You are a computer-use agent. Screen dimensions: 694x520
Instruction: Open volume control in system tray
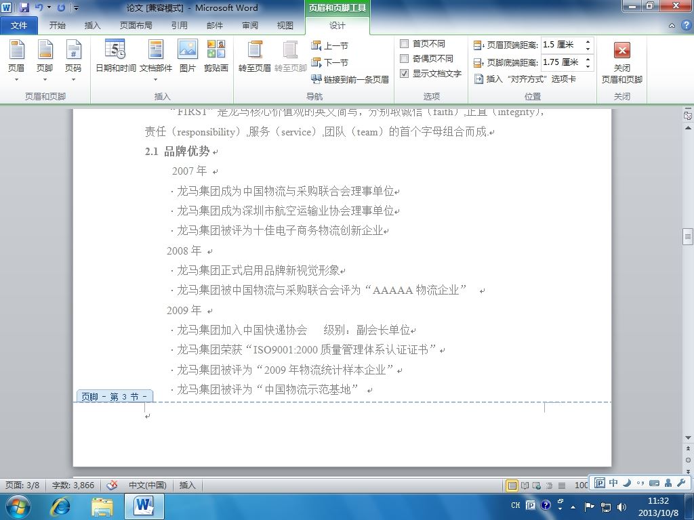click(621, 506)
